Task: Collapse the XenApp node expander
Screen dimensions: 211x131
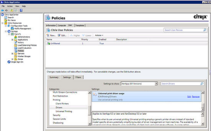Action: click(x=6, y=31)
